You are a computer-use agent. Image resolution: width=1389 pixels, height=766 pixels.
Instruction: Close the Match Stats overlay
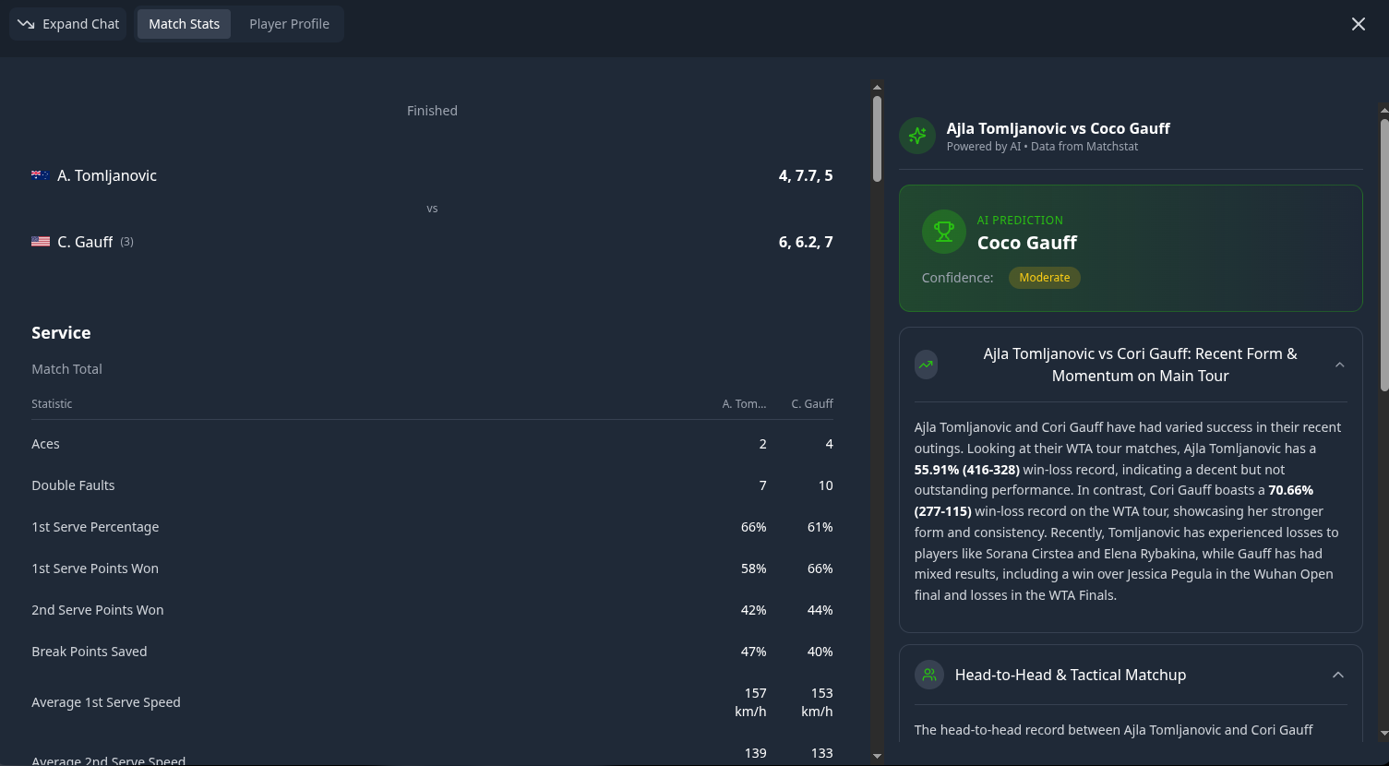1358,24
